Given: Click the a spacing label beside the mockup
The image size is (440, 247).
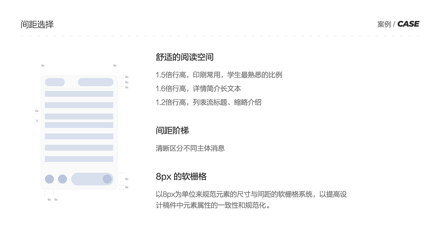Looking at the screenshot, I should point(36,120).
